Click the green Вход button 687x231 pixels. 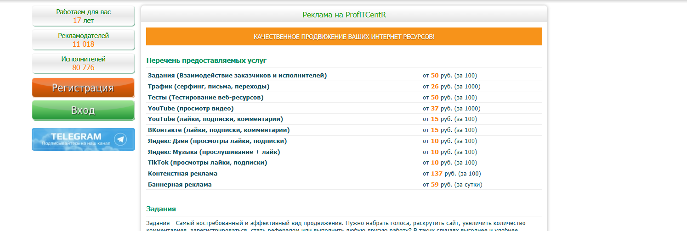(x=83, y=110)
